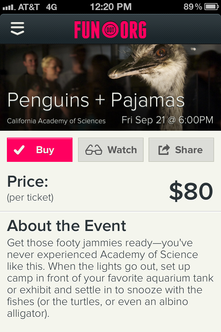Click the checkmark icon on Buy
The width and height of the screenshot is (221, 332).
(19, 150)
